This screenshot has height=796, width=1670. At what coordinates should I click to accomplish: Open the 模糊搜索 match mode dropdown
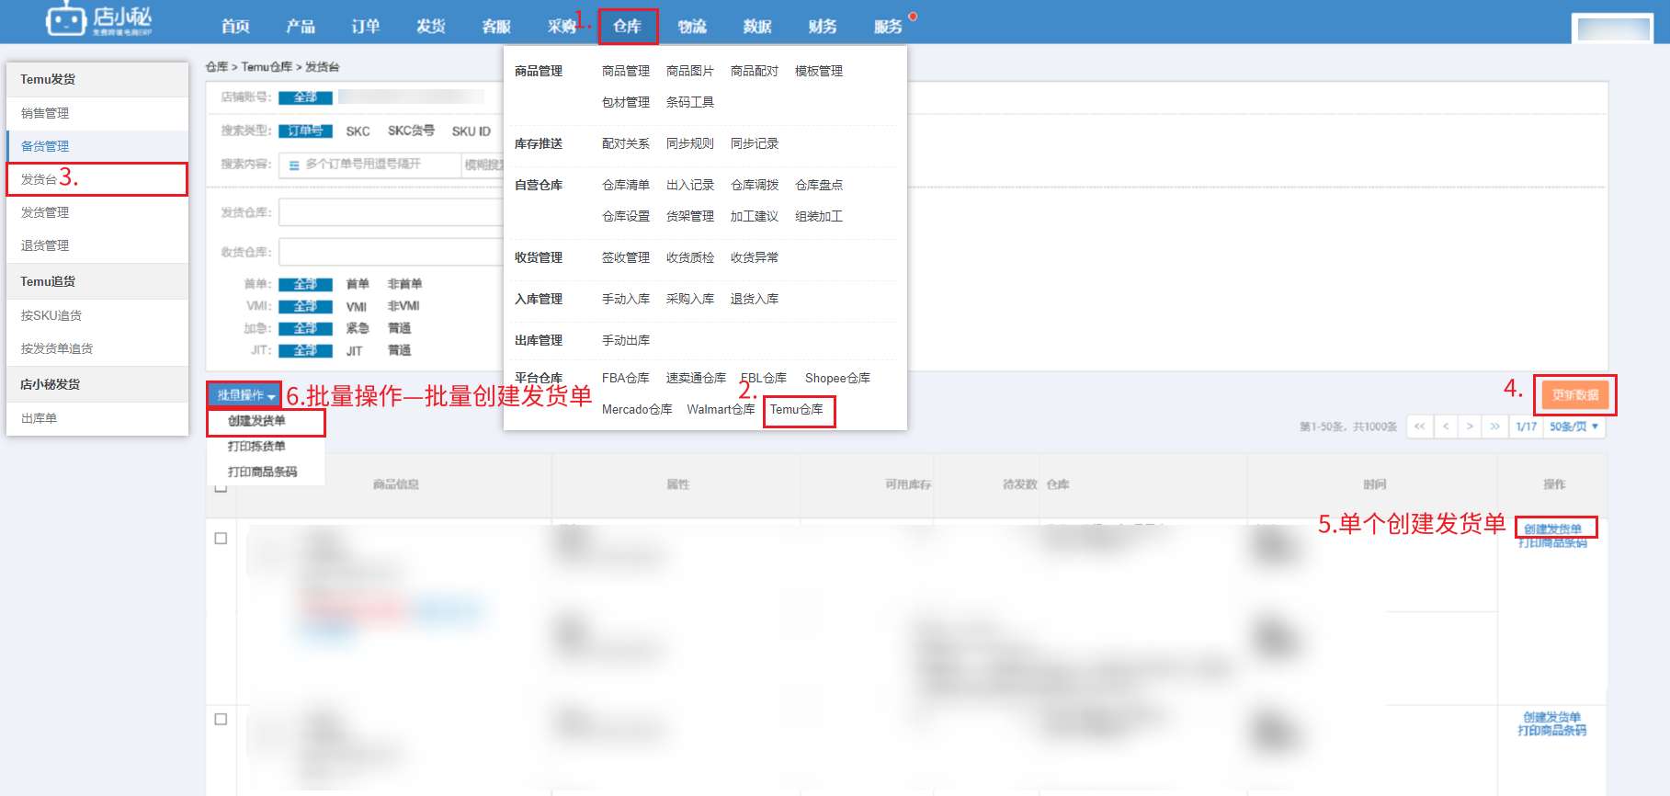pos(483,165)
